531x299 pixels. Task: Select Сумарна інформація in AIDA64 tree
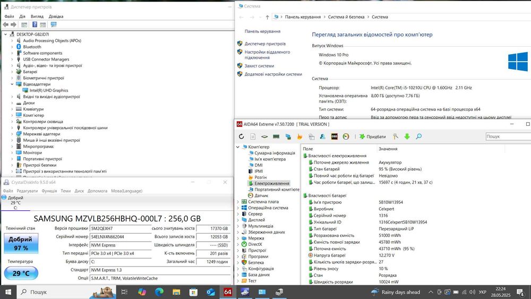coord(275,153)
